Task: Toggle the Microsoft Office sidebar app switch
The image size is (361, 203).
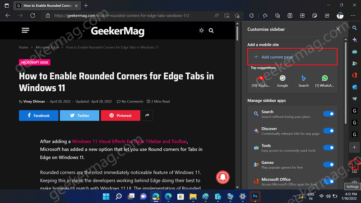Action: [x=329, y=181]
